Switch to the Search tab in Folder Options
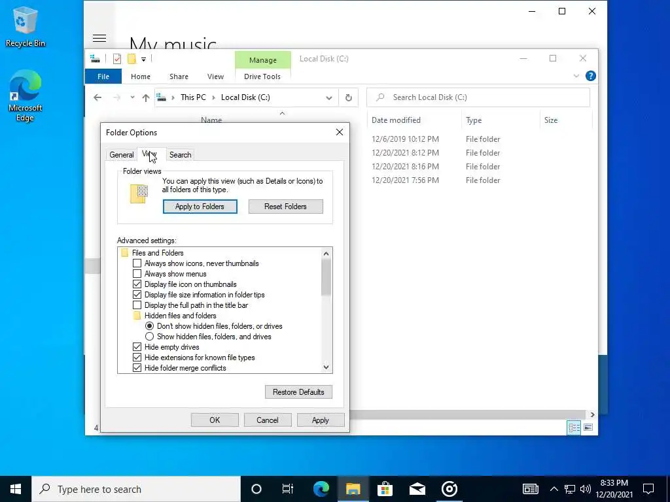 coord(181,155)
